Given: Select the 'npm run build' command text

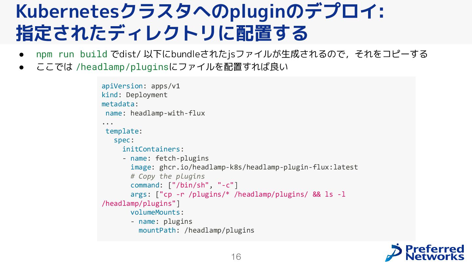Looking at the screenshot, I should 72,54.
